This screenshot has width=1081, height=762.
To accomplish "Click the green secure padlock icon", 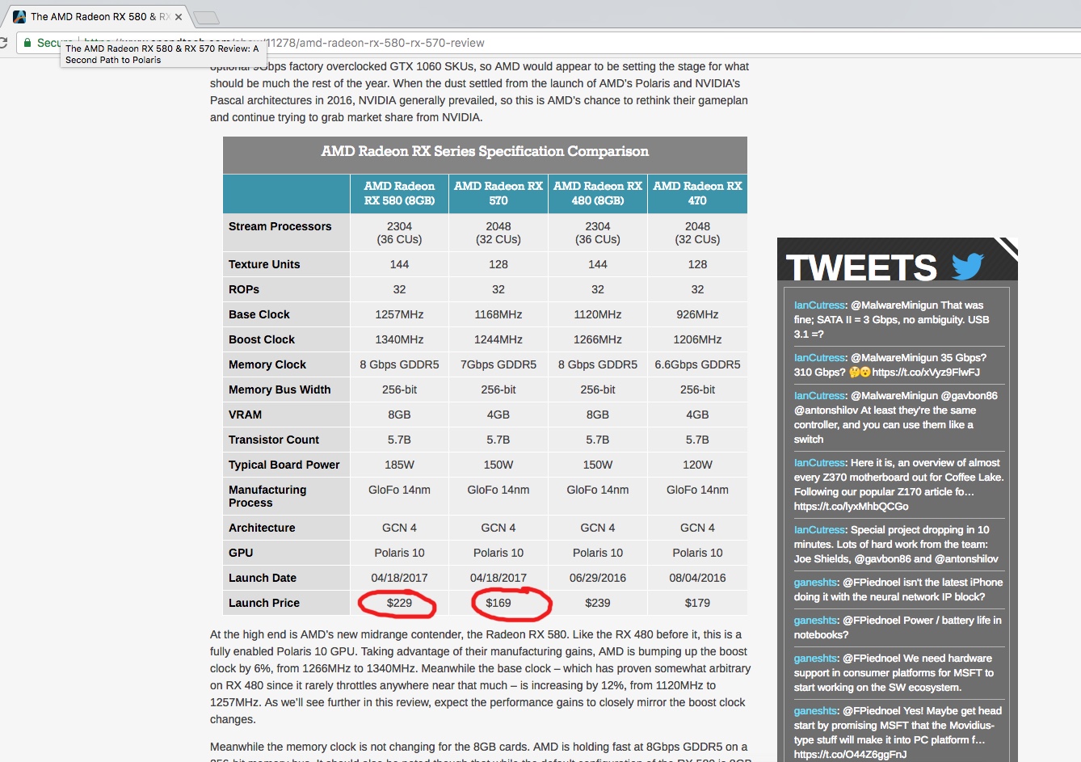I will coord(27,43).
